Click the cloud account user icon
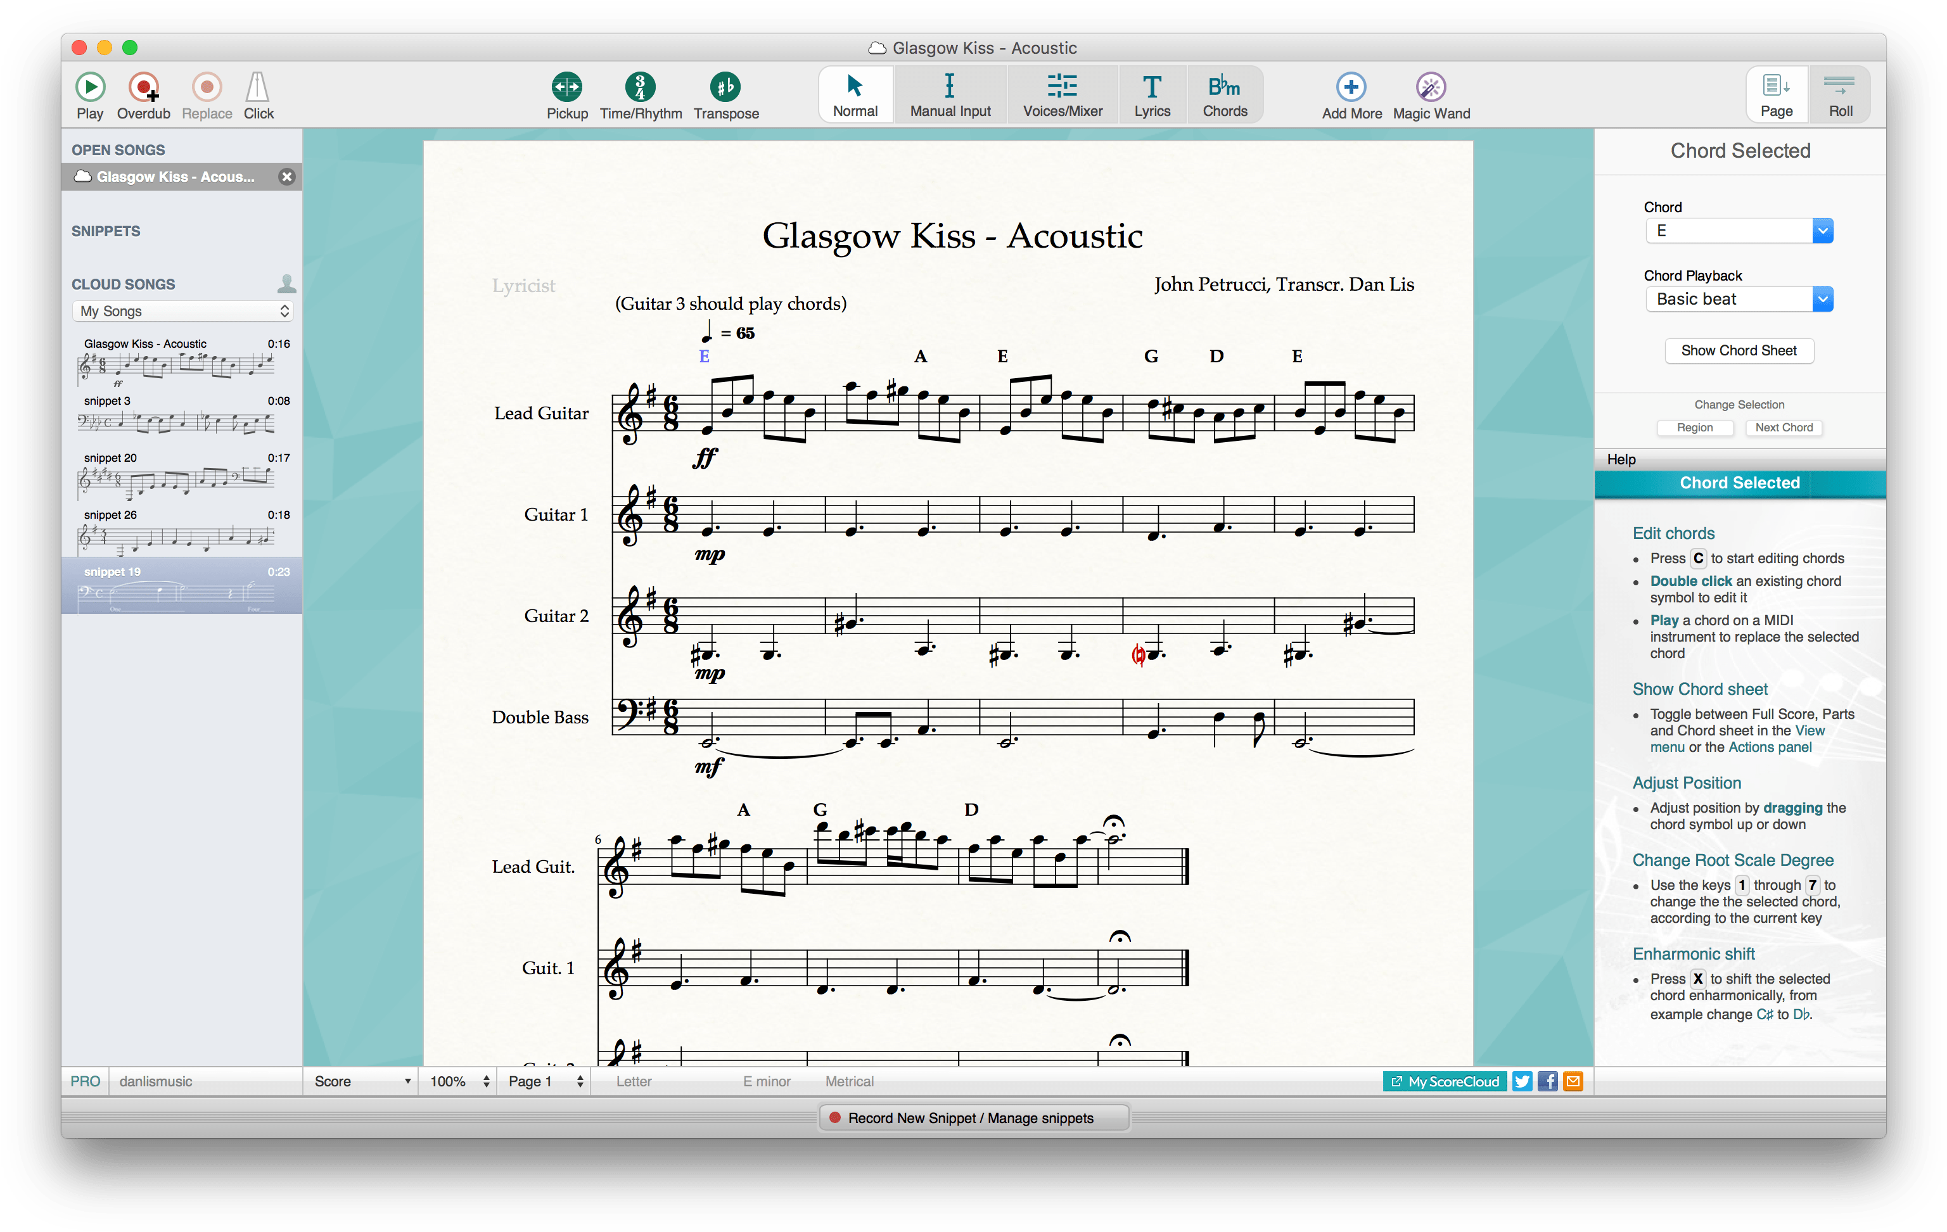Image resolution: width=1947 pixels, height=1232 pixels. 286,284
